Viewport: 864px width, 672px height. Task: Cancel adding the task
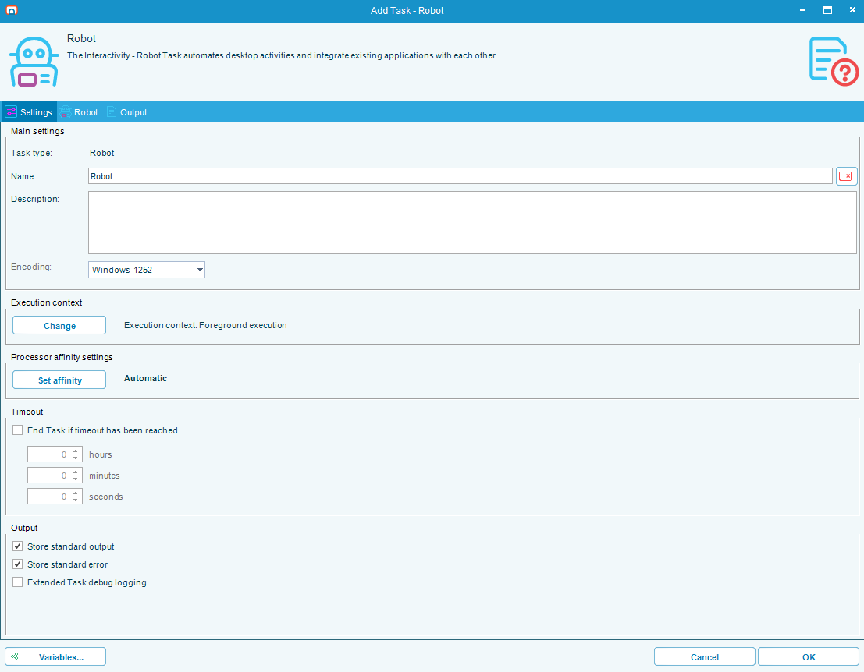[704, 656]
